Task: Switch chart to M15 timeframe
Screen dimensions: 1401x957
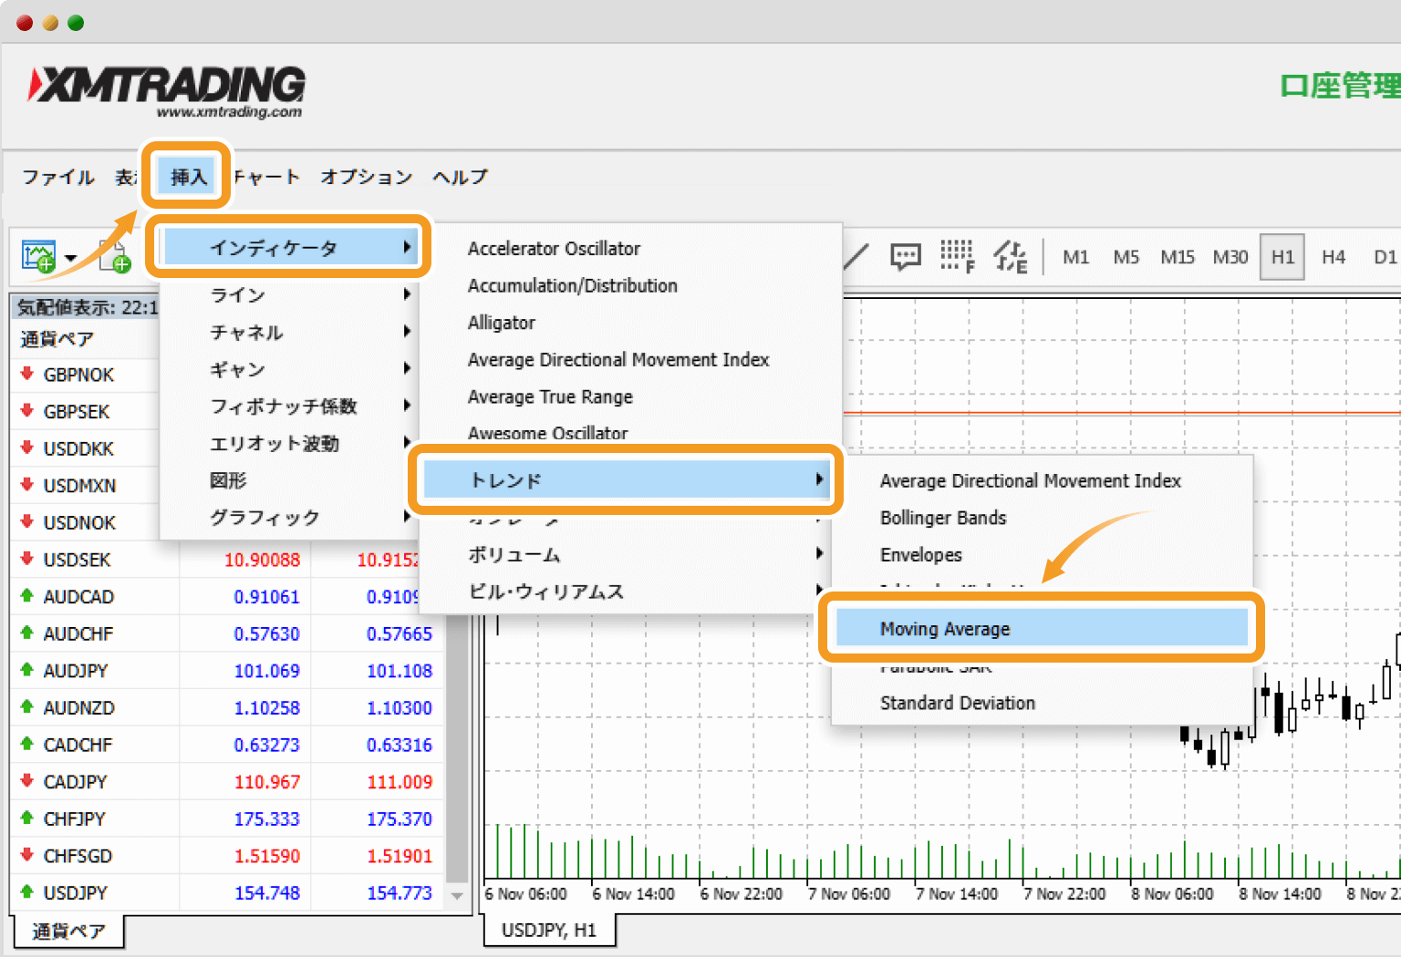Action: [x=1178, y=257]
